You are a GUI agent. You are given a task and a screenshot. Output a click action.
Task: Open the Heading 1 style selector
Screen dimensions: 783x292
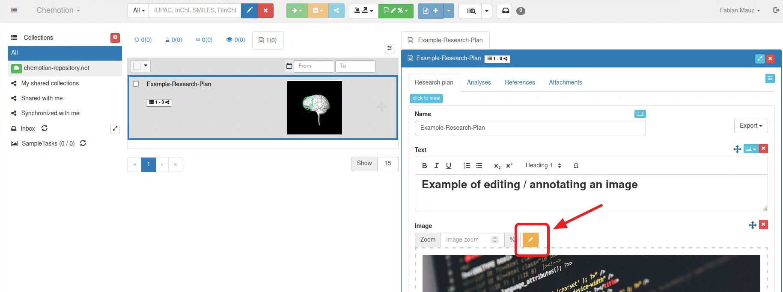(543, 166)
